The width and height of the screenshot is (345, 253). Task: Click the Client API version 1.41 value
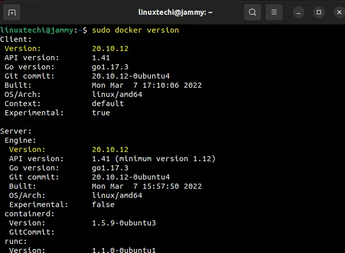101,58
